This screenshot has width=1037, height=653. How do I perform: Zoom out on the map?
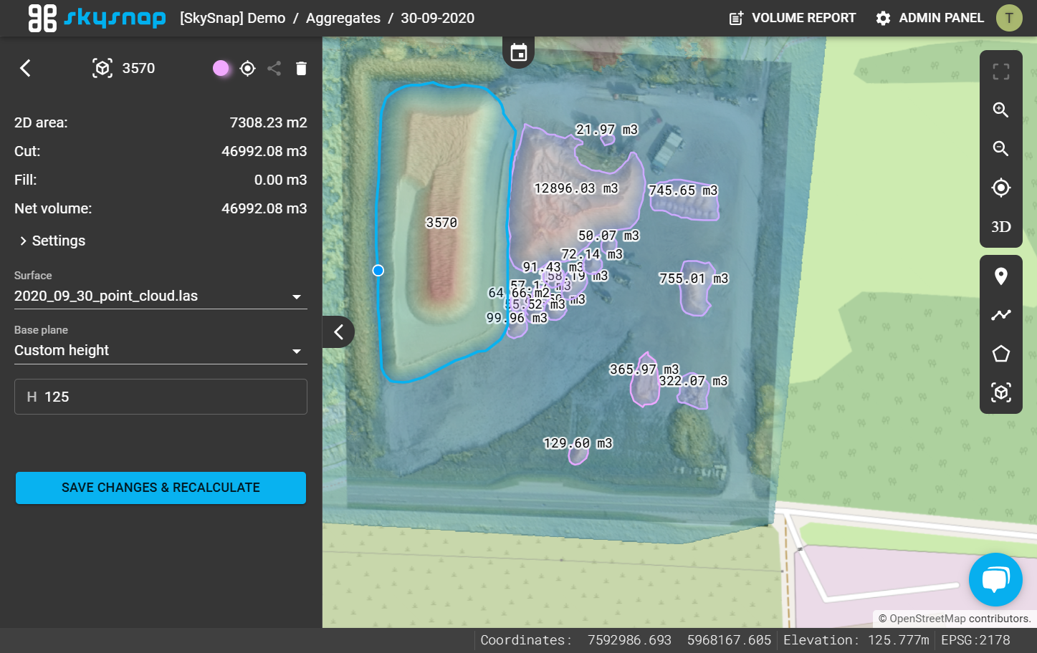click(x=1001, y=148)
